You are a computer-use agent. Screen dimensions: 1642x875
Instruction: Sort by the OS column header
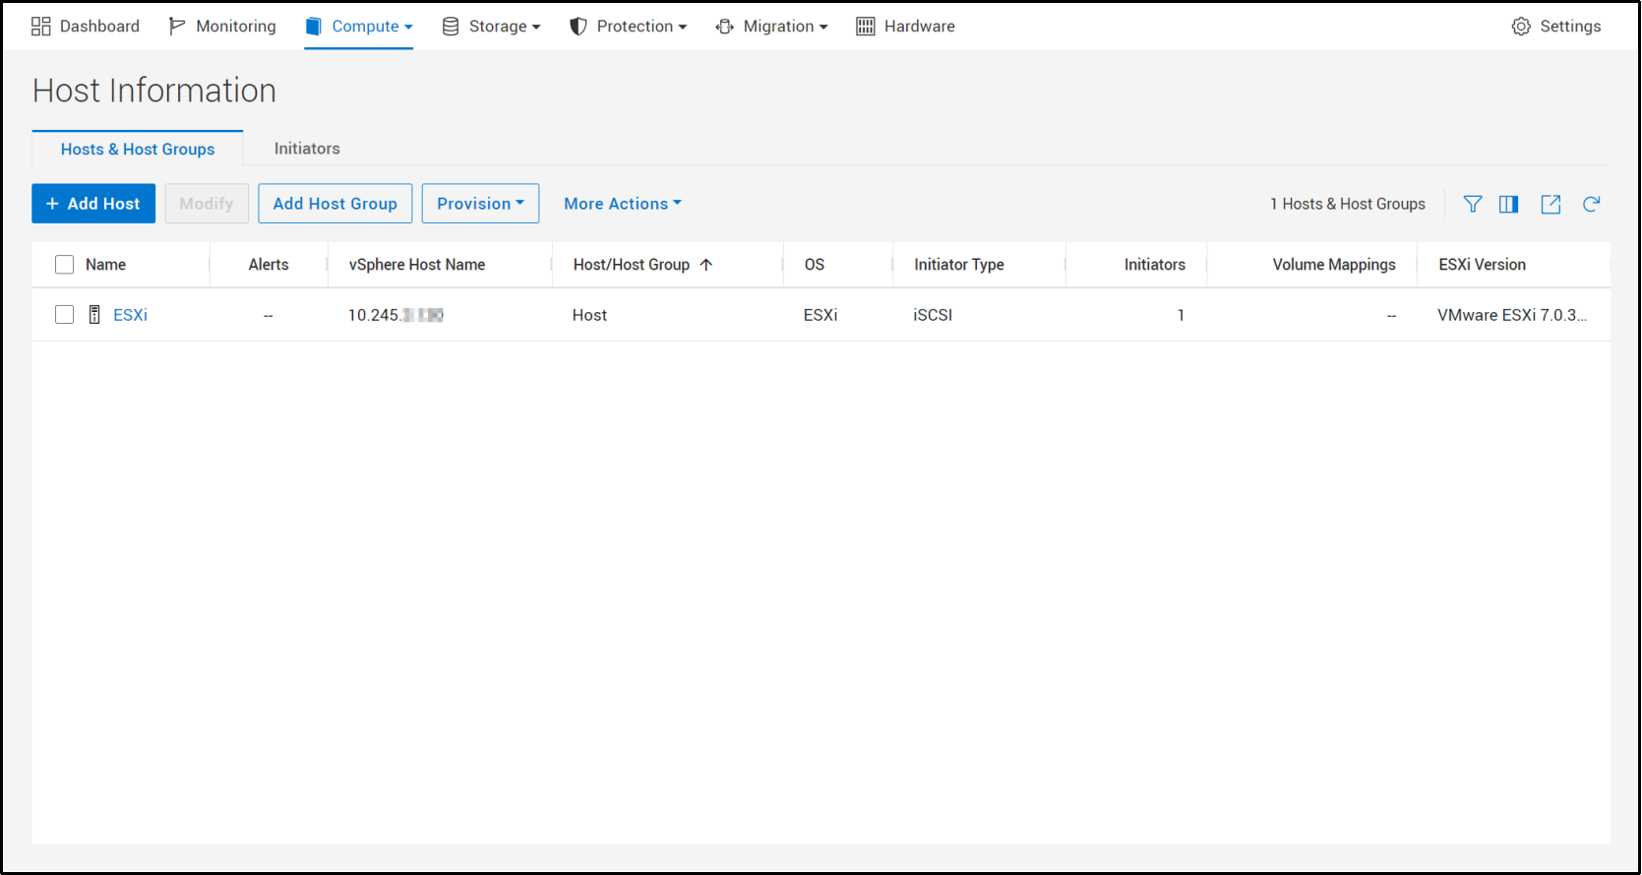coord(815,265)
